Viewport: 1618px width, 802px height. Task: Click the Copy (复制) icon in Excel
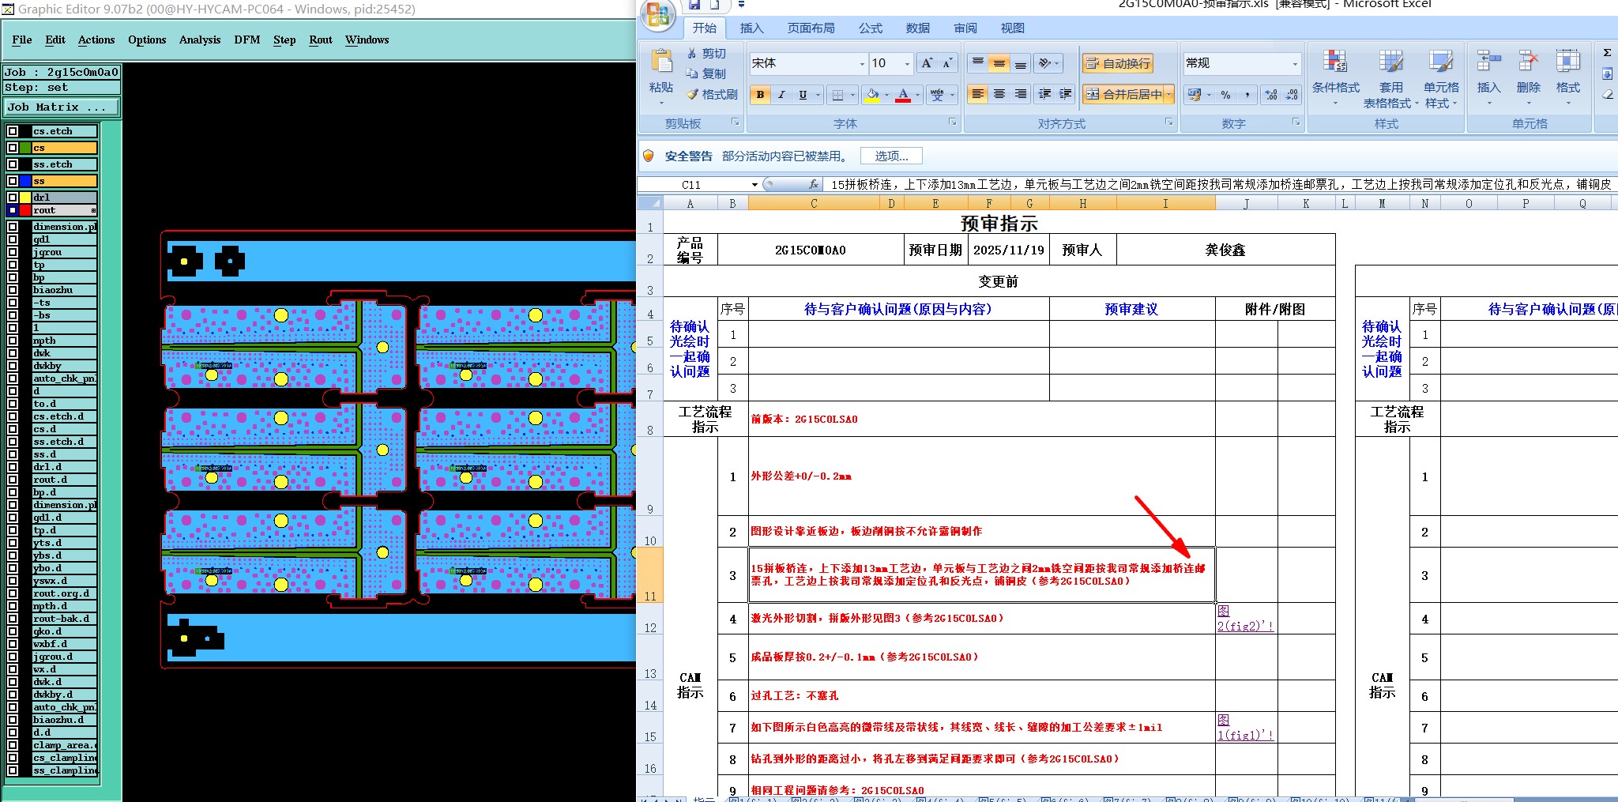[692, 73]
